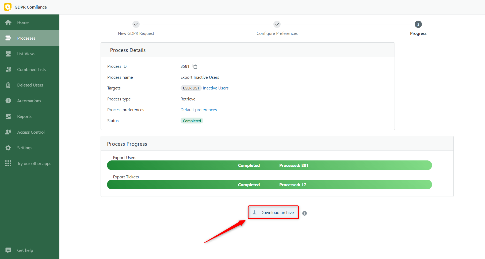The height and width of the screenshot is (259, 485).
Task: Select Try our other apps
Action: (30, 163)
